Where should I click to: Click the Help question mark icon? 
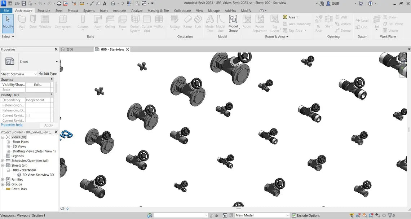pyautogui.click(x=370, y=3)
